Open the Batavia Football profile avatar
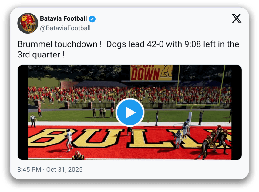 [28, 23]
